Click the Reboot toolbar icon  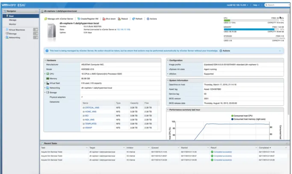(119, 19)
